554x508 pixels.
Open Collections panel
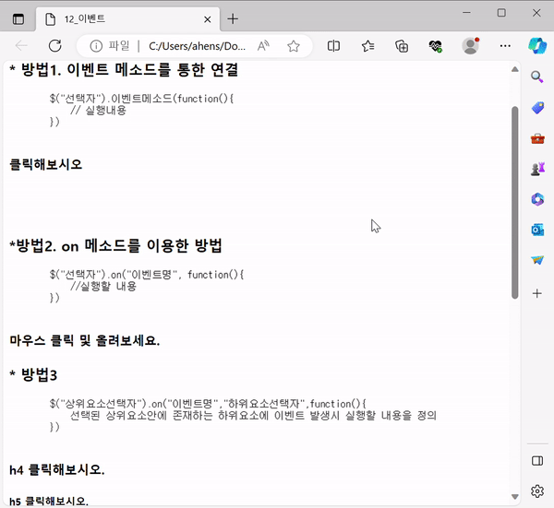pos(402,46)
